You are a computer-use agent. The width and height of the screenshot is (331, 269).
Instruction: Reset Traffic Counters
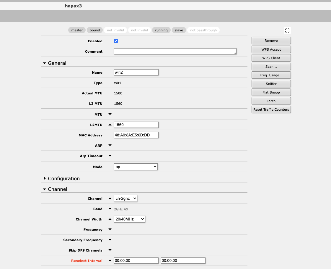coord(271,109)
